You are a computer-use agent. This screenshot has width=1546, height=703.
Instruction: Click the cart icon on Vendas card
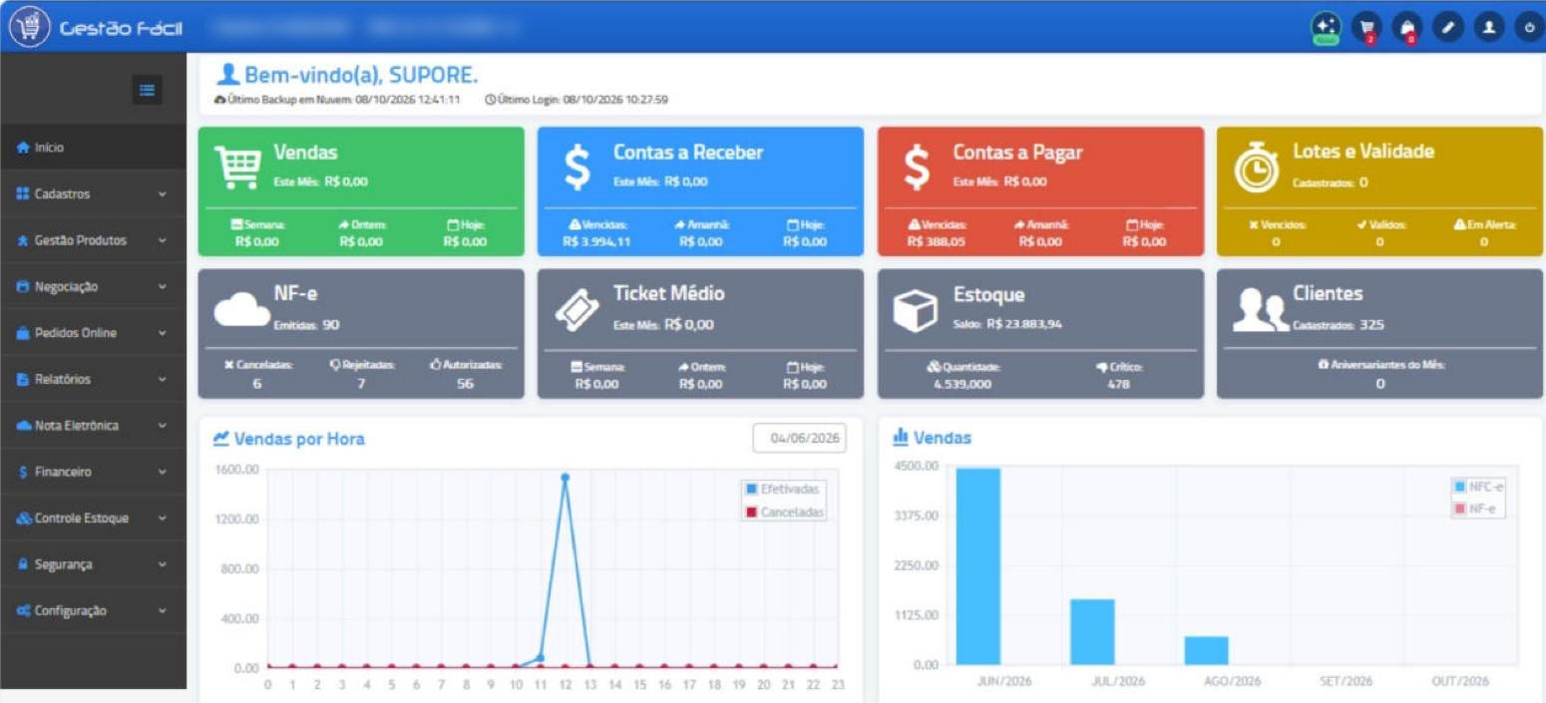pyautogui.click(x=238, y=168)
